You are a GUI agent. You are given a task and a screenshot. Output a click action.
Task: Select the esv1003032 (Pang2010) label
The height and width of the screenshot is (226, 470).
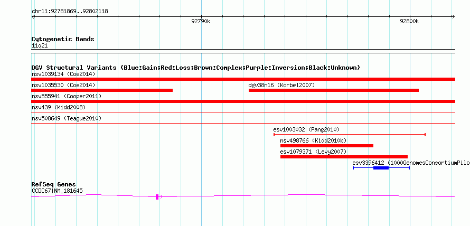(306, 130)
